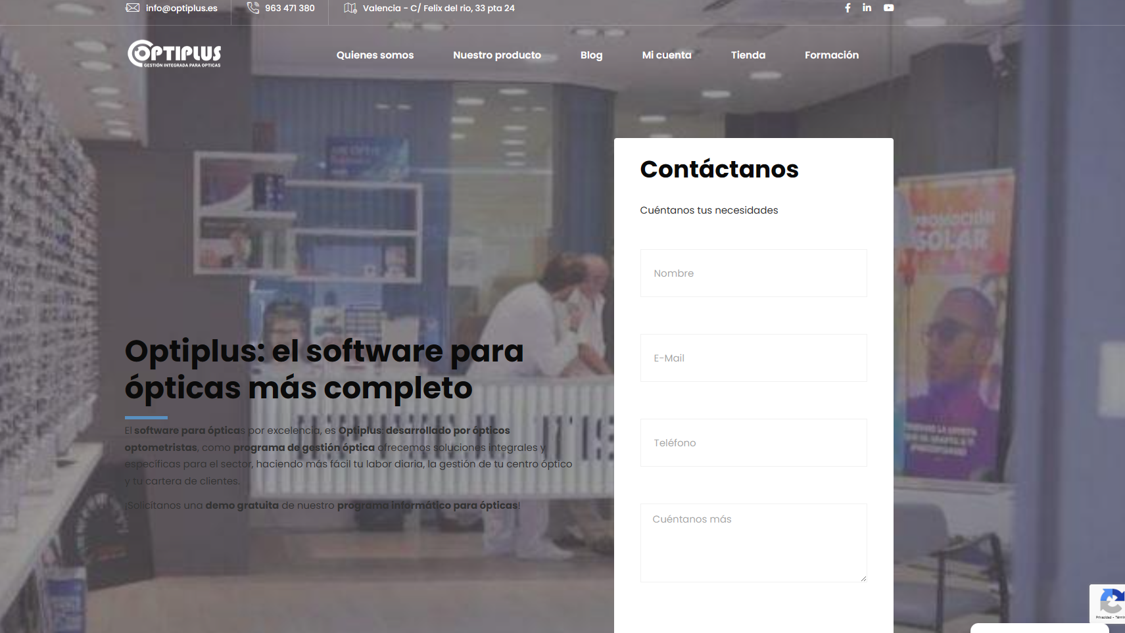Click the reCAPTCHA badge icon
The width and height of the screenshot is (1125, 633).
click(x=1111, y=601)
